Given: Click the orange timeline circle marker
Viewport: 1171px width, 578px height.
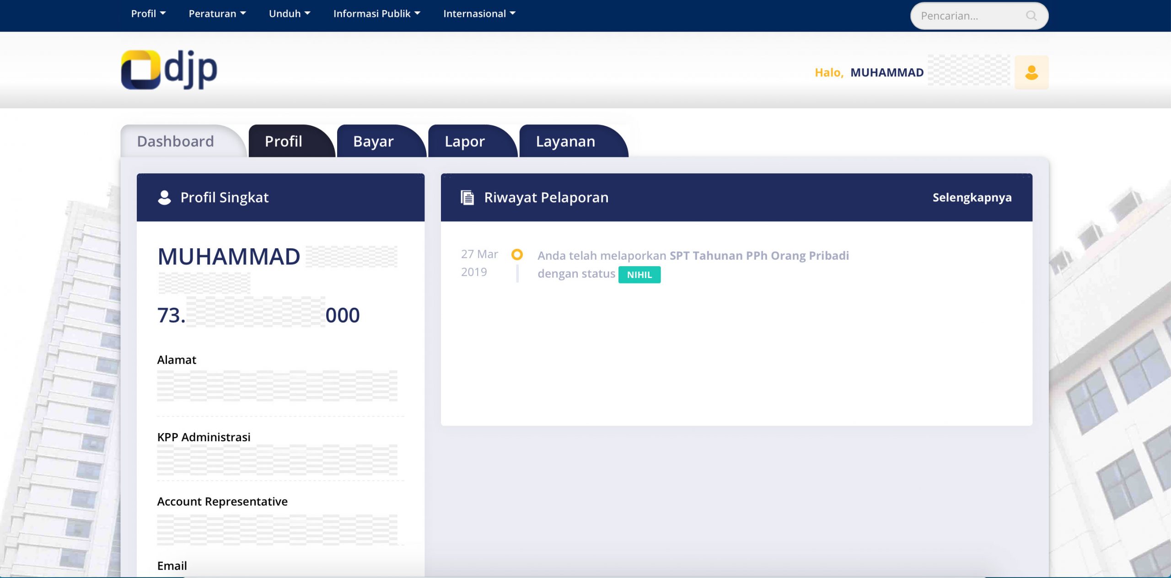Looking at the screenshot, I should 517,255.
